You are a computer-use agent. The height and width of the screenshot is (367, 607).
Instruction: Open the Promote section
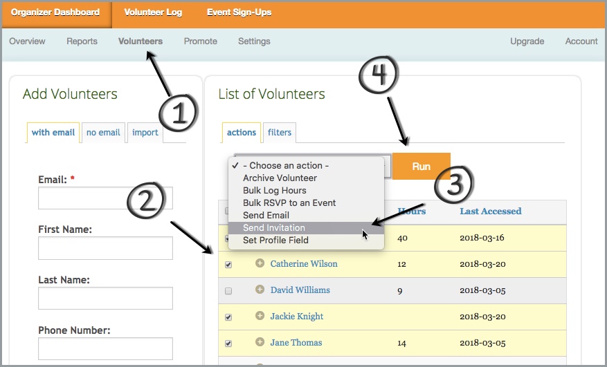200,41
